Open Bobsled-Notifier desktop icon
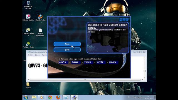This screenshot has width=178, height=100. pos(28,18)
